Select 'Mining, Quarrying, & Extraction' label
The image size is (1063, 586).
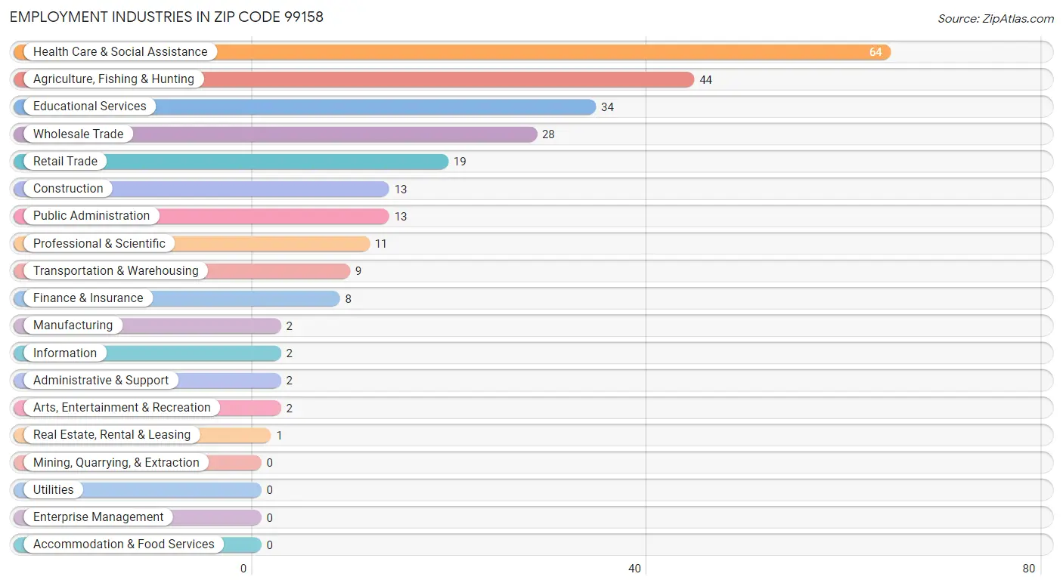tap(116, 463)
